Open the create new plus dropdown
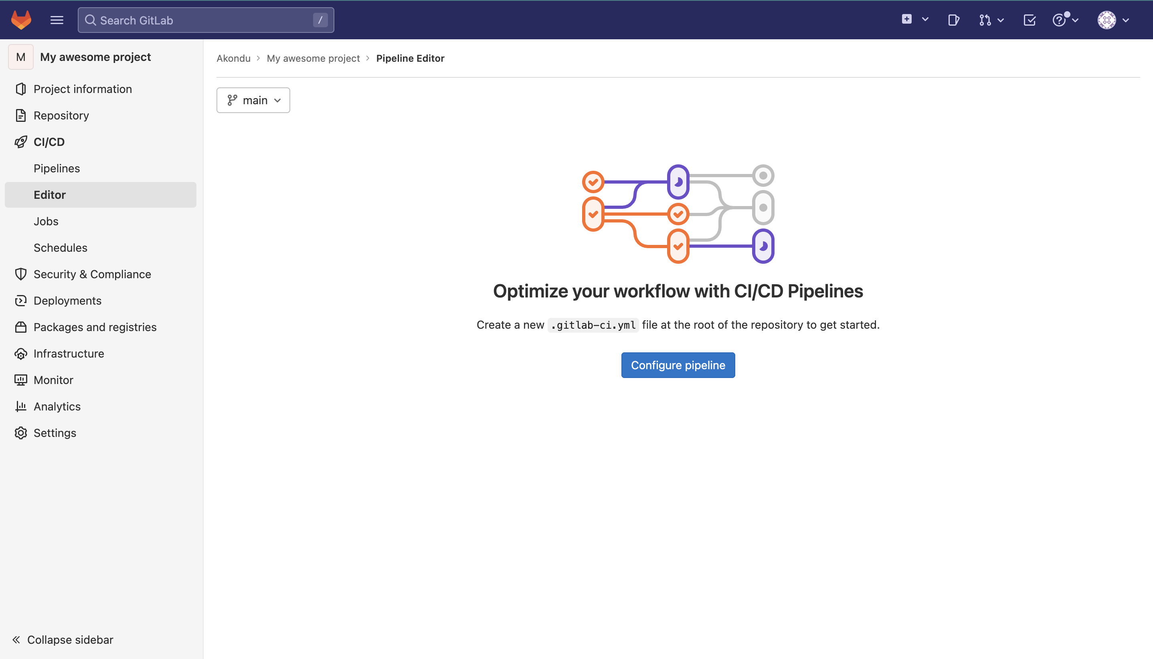 click(x=914, y=20)
